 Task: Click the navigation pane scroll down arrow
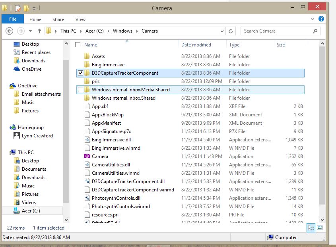point(66,220)
